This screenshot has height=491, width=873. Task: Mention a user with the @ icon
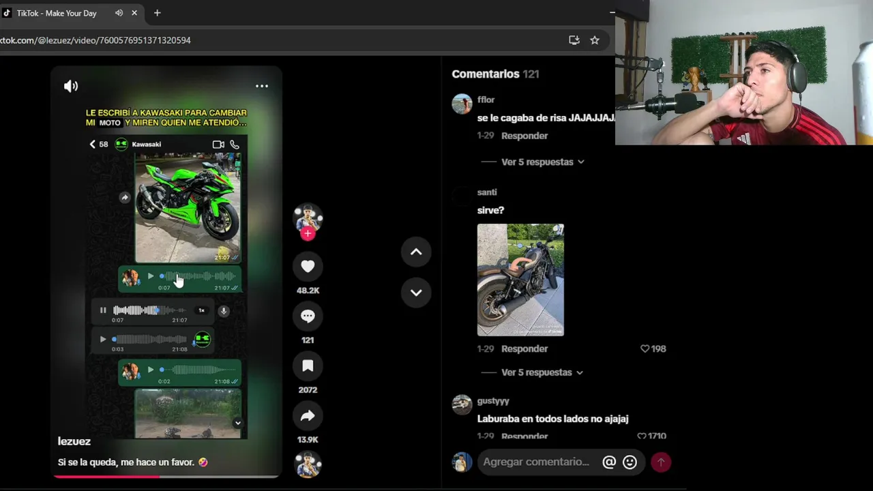pyautogui.click(x=609, y=462)
